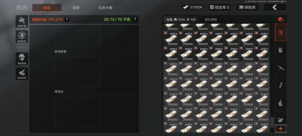Click the orange plus expand warehouse button

click(x=281, y=128)
